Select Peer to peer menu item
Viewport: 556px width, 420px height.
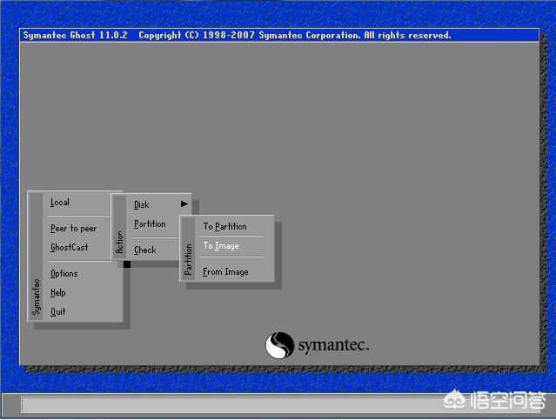point(73,228)
